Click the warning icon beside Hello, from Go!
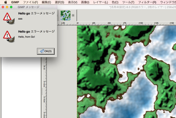The width and height of the screenshot is (176, 118). (x=9, y=37)
